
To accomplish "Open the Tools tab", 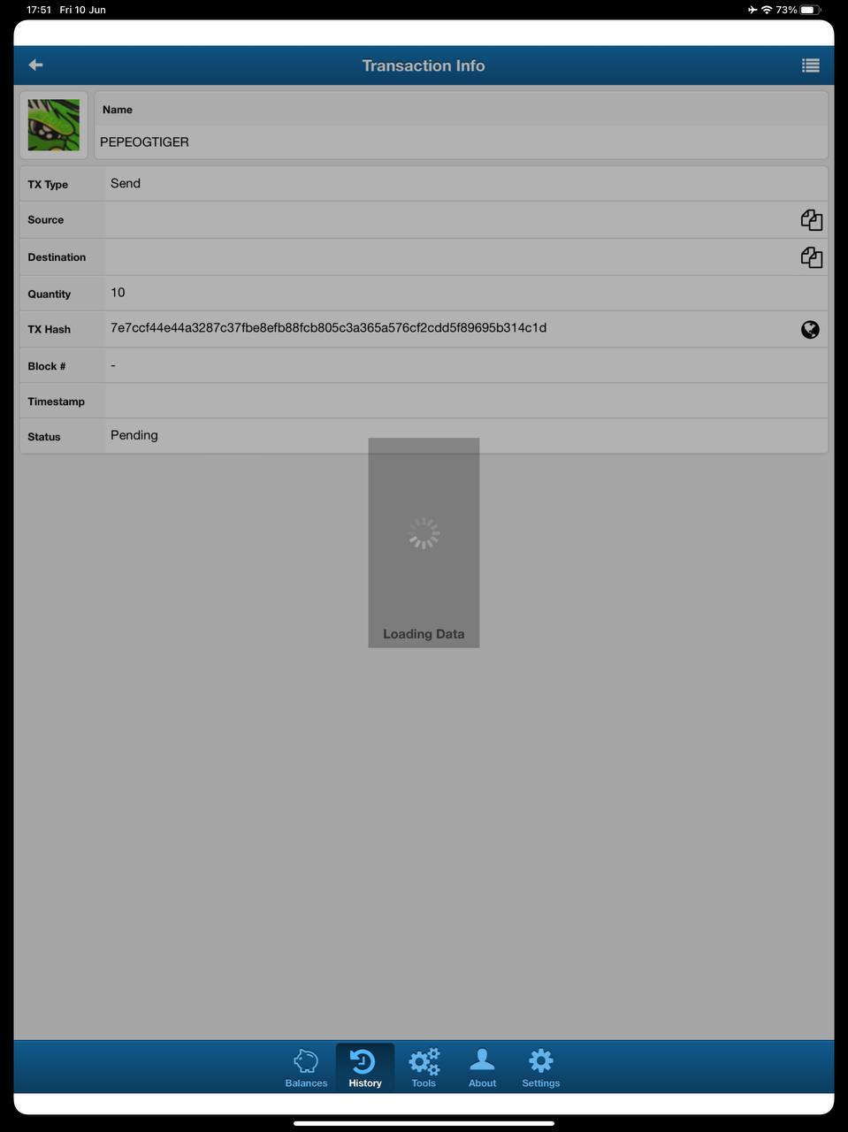I will tap(424, 1067).
